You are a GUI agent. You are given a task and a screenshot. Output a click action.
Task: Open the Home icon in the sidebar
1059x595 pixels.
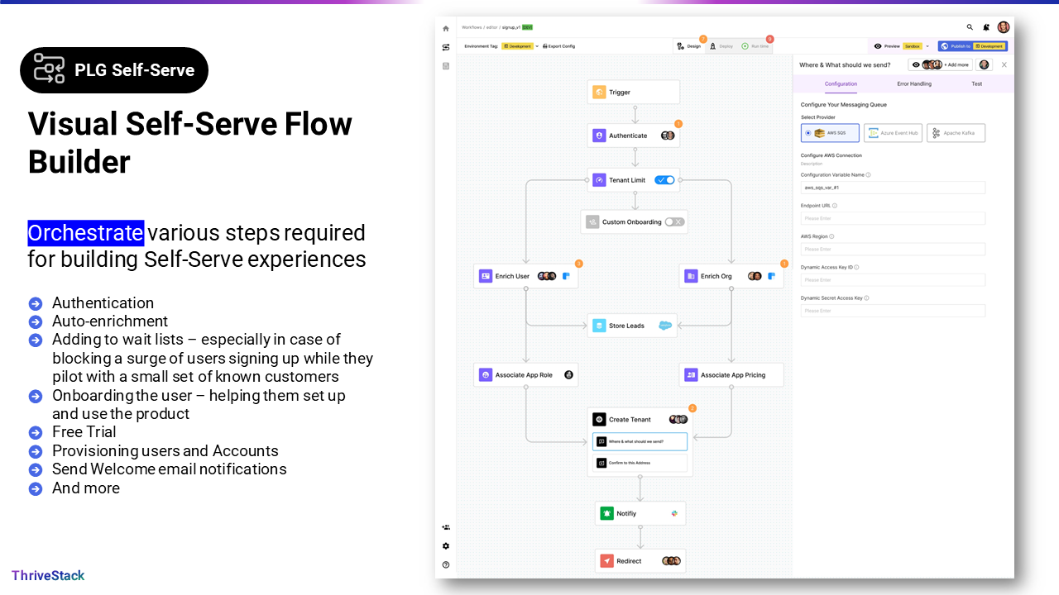point(446,28)
